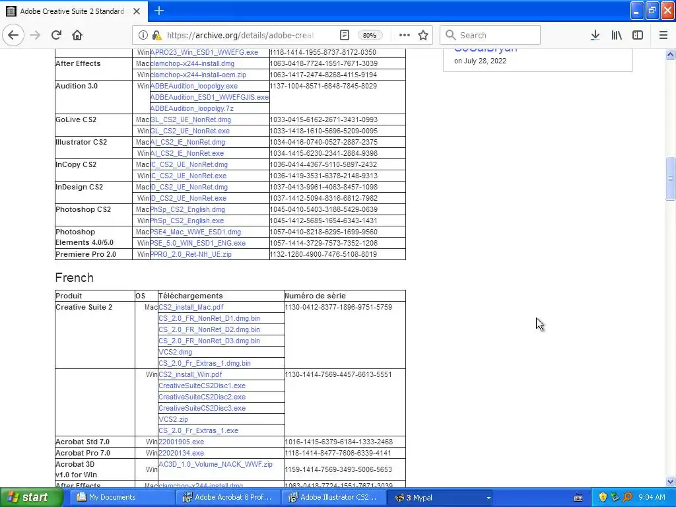
Task: Toggle reader view icon
Action: pos(344,35)
